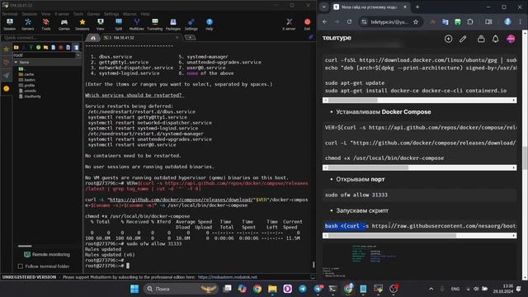Open the Chrome profile avatar
Image resolution: width=528 pixels, height=297 pixels.
tap(508, 22)
